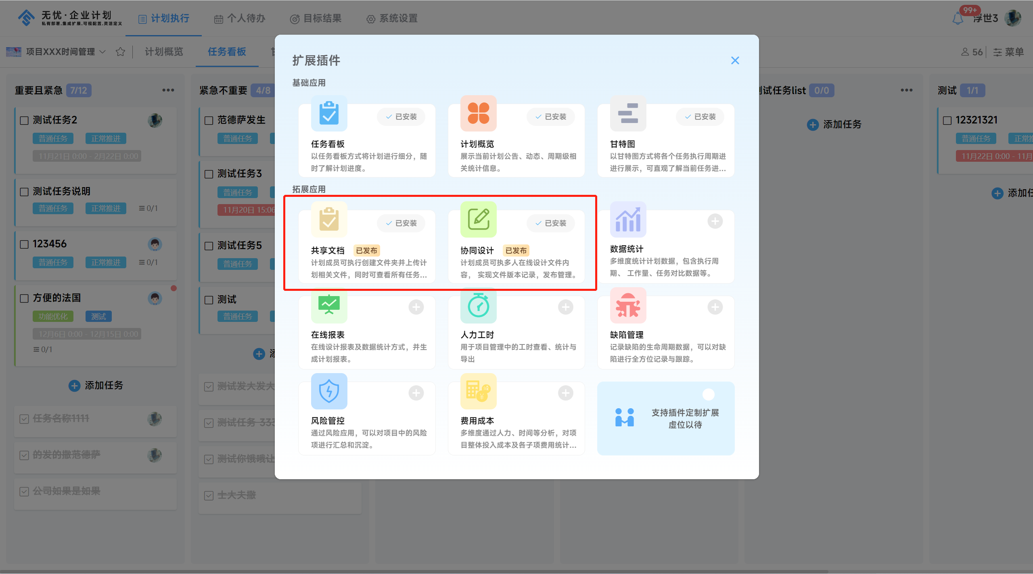The height and width of the screenshot is (574, 1033).
Task: Close the 扩展插件 dialog
Action: click(735, 61)
